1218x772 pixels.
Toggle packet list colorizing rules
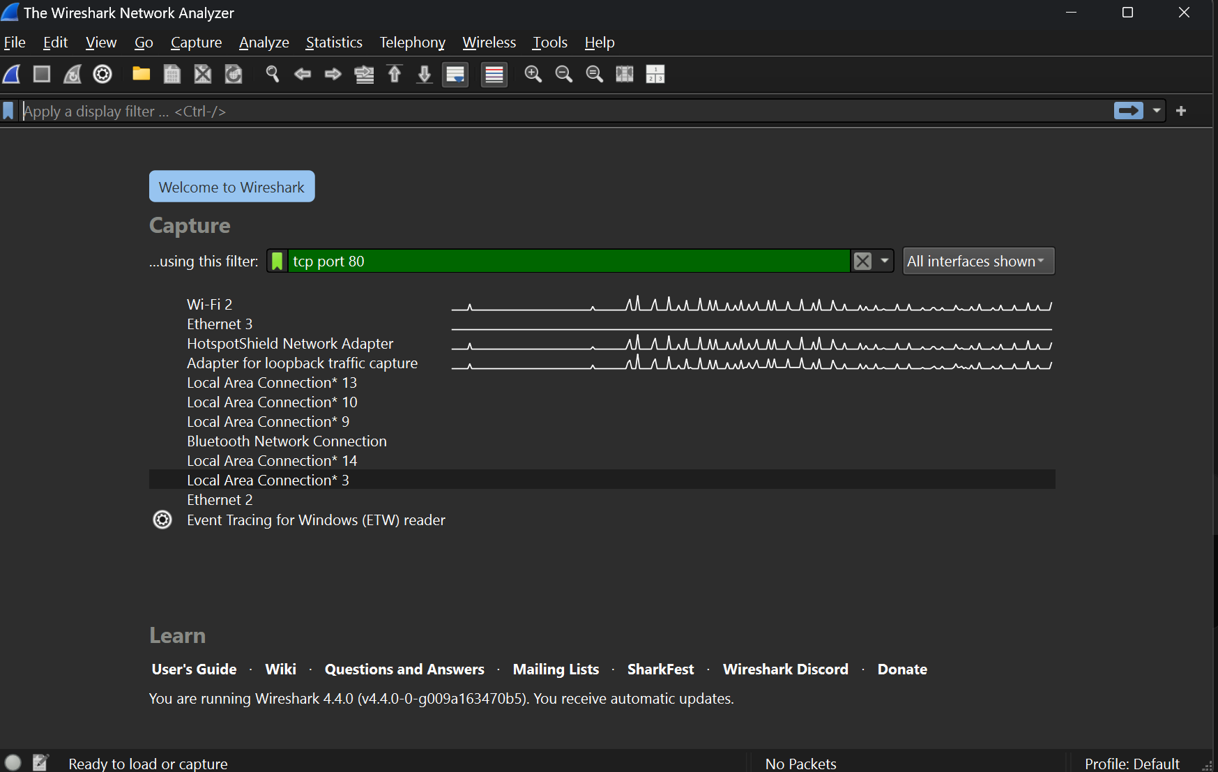tap(494, 74)
